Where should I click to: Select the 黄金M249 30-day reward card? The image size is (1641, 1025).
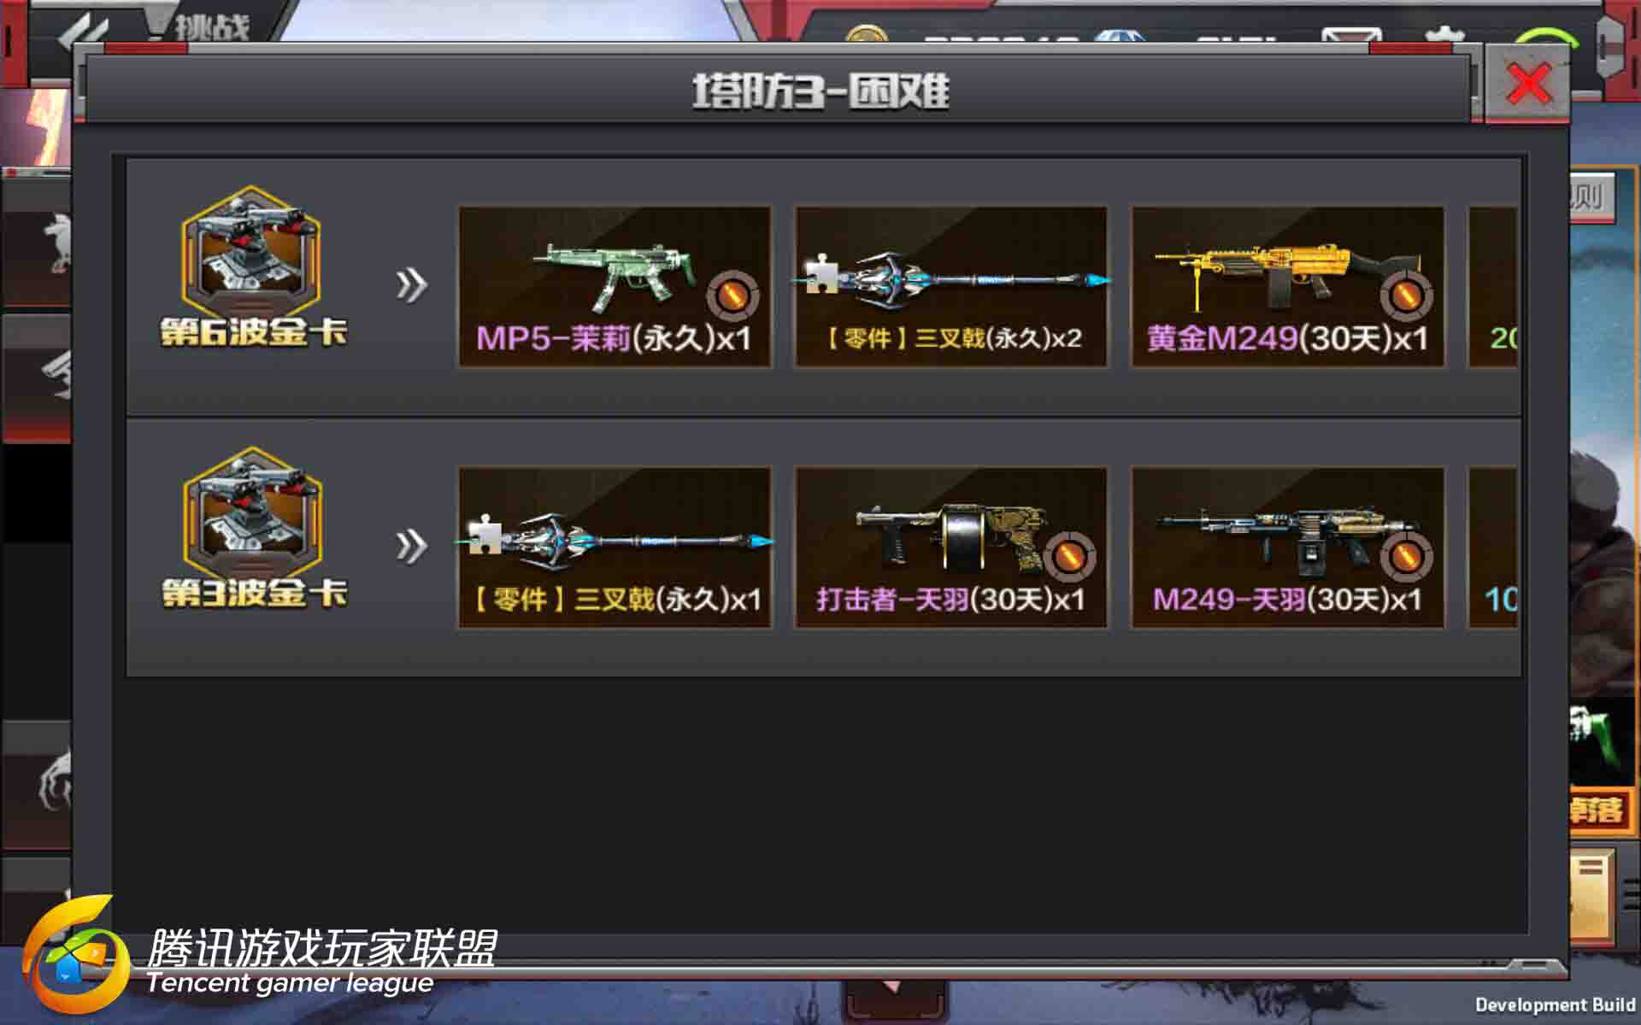coord(1287,287)
